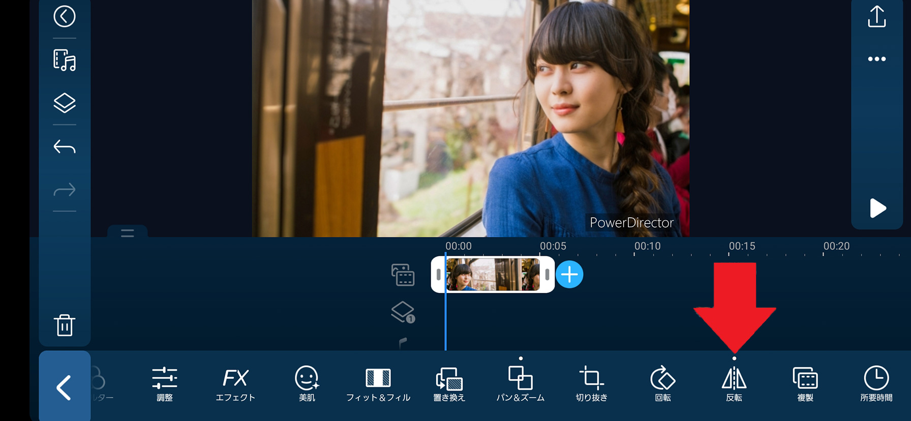This screenshot has width=911, height=421.
Task: Tap the 置き換え replace tool
Action: [x=449, y=384]
